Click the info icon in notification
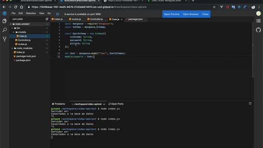Screen dimensions: 263x148 pyautogui.click(x=58, y=14)
